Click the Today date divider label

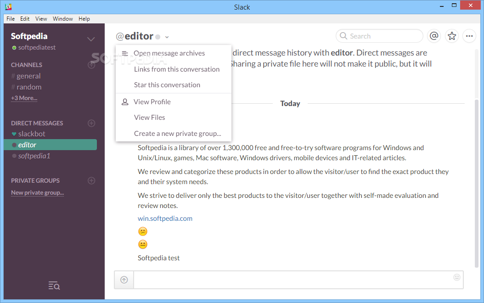290,104
